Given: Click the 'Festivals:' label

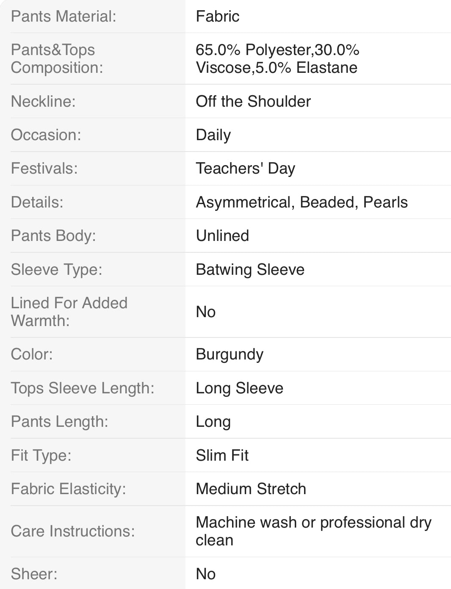Looking at the screenshot, I should (x=44, y=169).
